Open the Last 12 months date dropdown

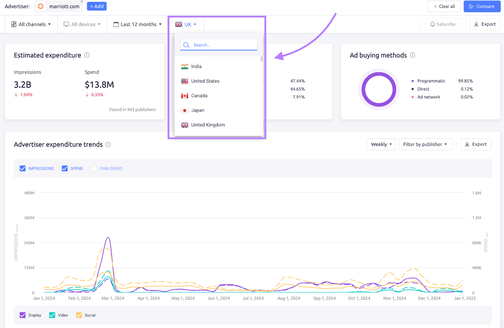[138, 24]
